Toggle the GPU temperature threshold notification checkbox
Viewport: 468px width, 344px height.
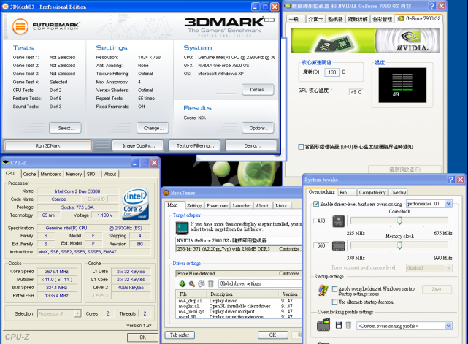pos(301,147)
